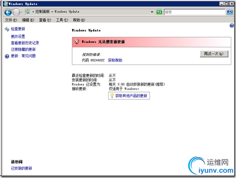The image size is (236, 178).
Task: Click 获取其他产品的更新 button
Action: 129,96
